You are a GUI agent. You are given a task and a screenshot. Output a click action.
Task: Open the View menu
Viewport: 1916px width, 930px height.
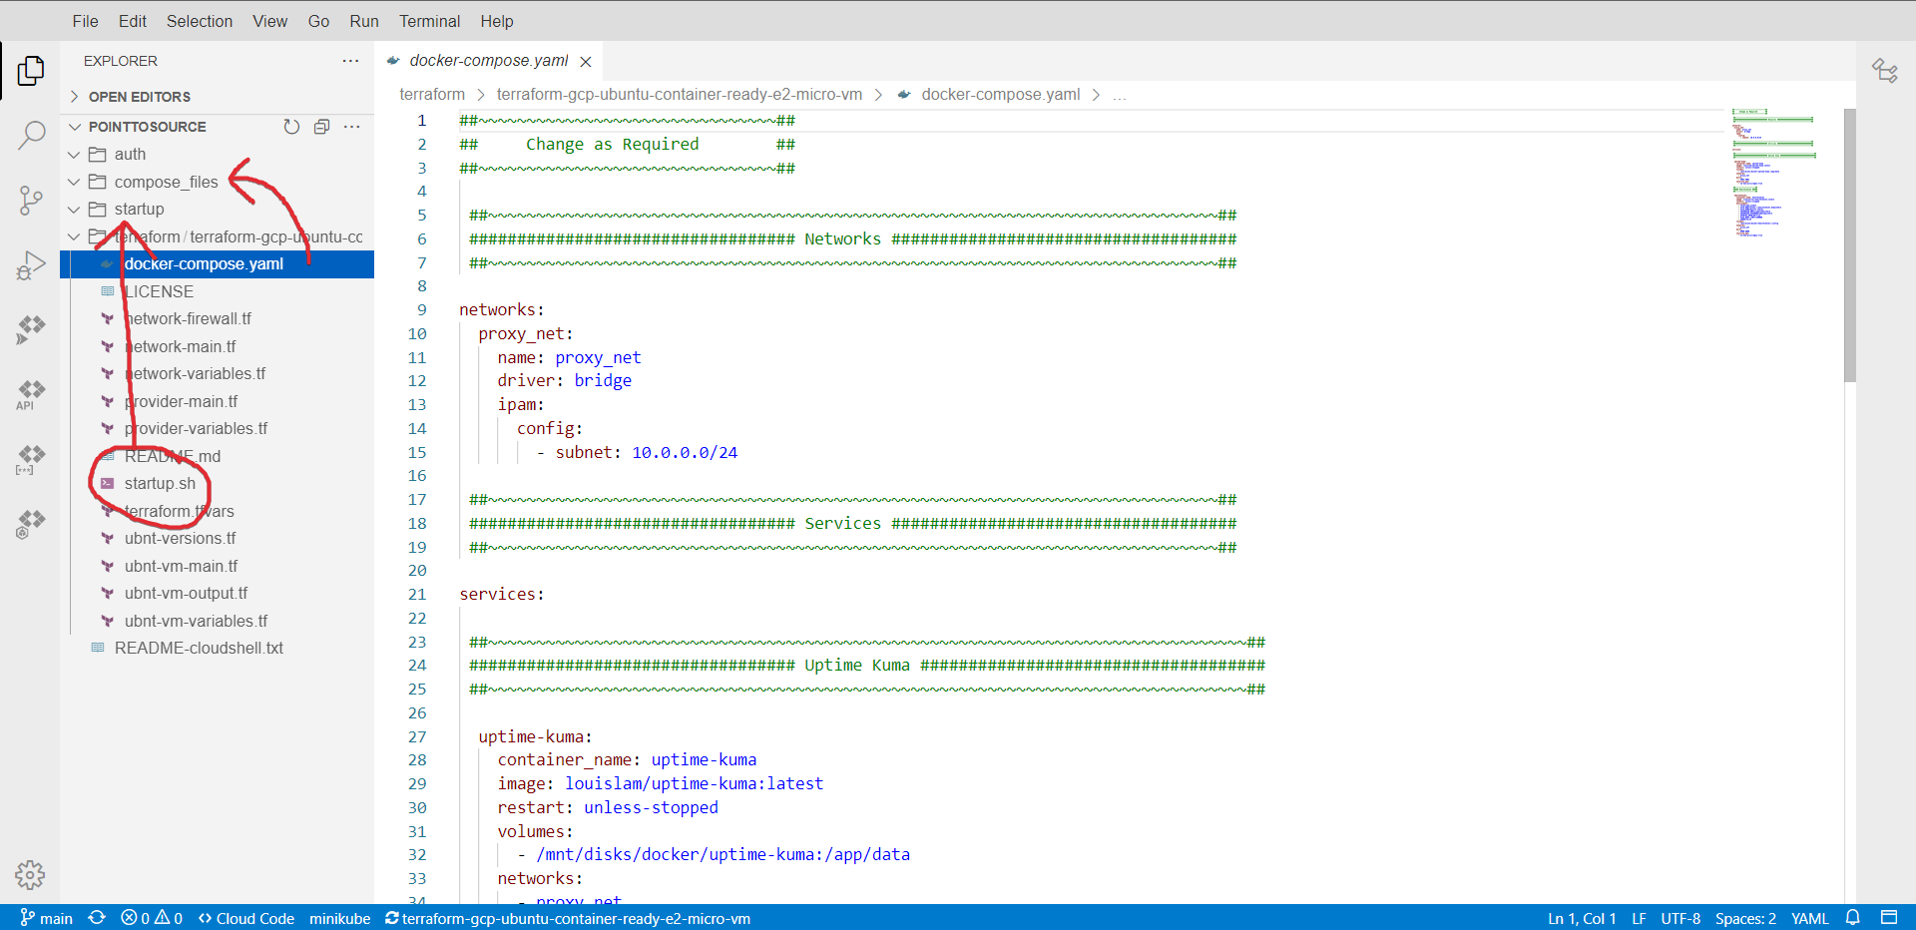point(269,21)
